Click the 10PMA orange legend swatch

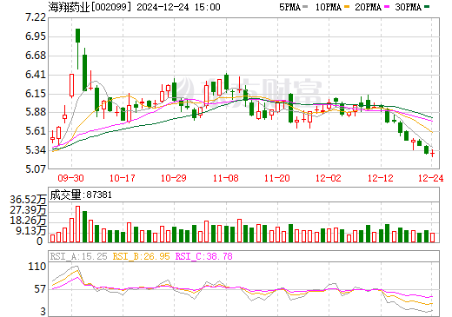point(346,7)
